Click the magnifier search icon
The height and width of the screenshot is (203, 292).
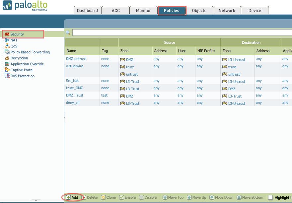pos(68,33)
